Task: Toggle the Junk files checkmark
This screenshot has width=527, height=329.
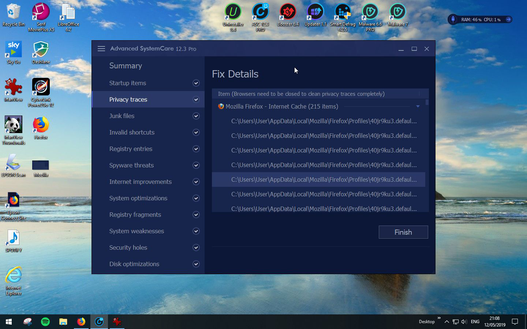Action: point(196,116)
